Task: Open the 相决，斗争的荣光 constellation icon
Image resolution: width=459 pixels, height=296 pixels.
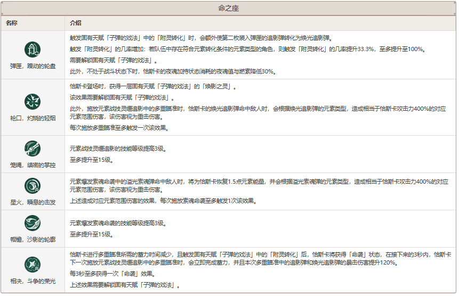Action: (33, 264)
